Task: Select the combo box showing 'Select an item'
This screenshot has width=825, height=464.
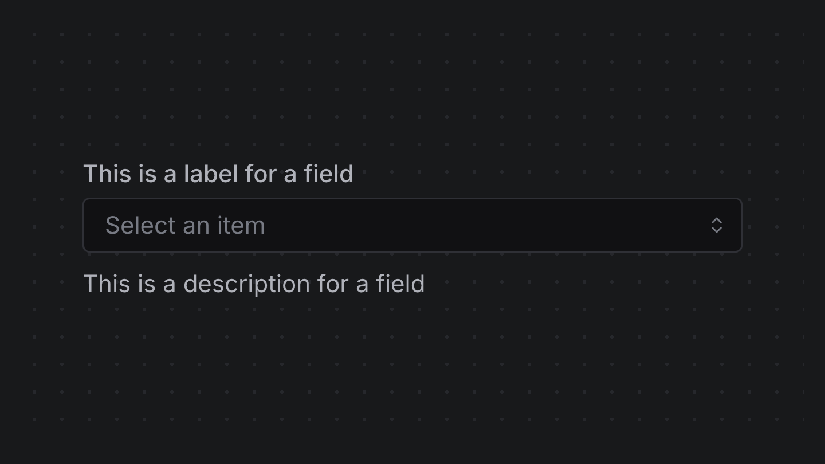Action: click(x=412, y=225)
